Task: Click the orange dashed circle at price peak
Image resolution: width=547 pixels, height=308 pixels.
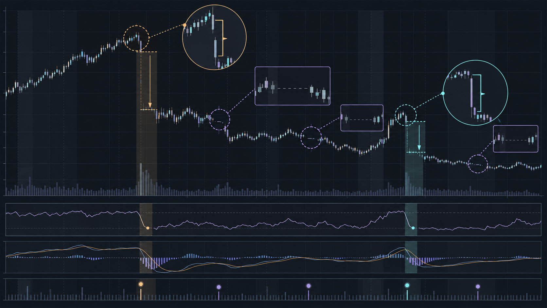Action: [136, 38]
